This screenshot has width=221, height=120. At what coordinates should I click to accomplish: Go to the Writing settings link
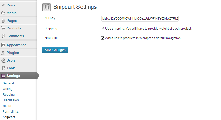(7, 89)
